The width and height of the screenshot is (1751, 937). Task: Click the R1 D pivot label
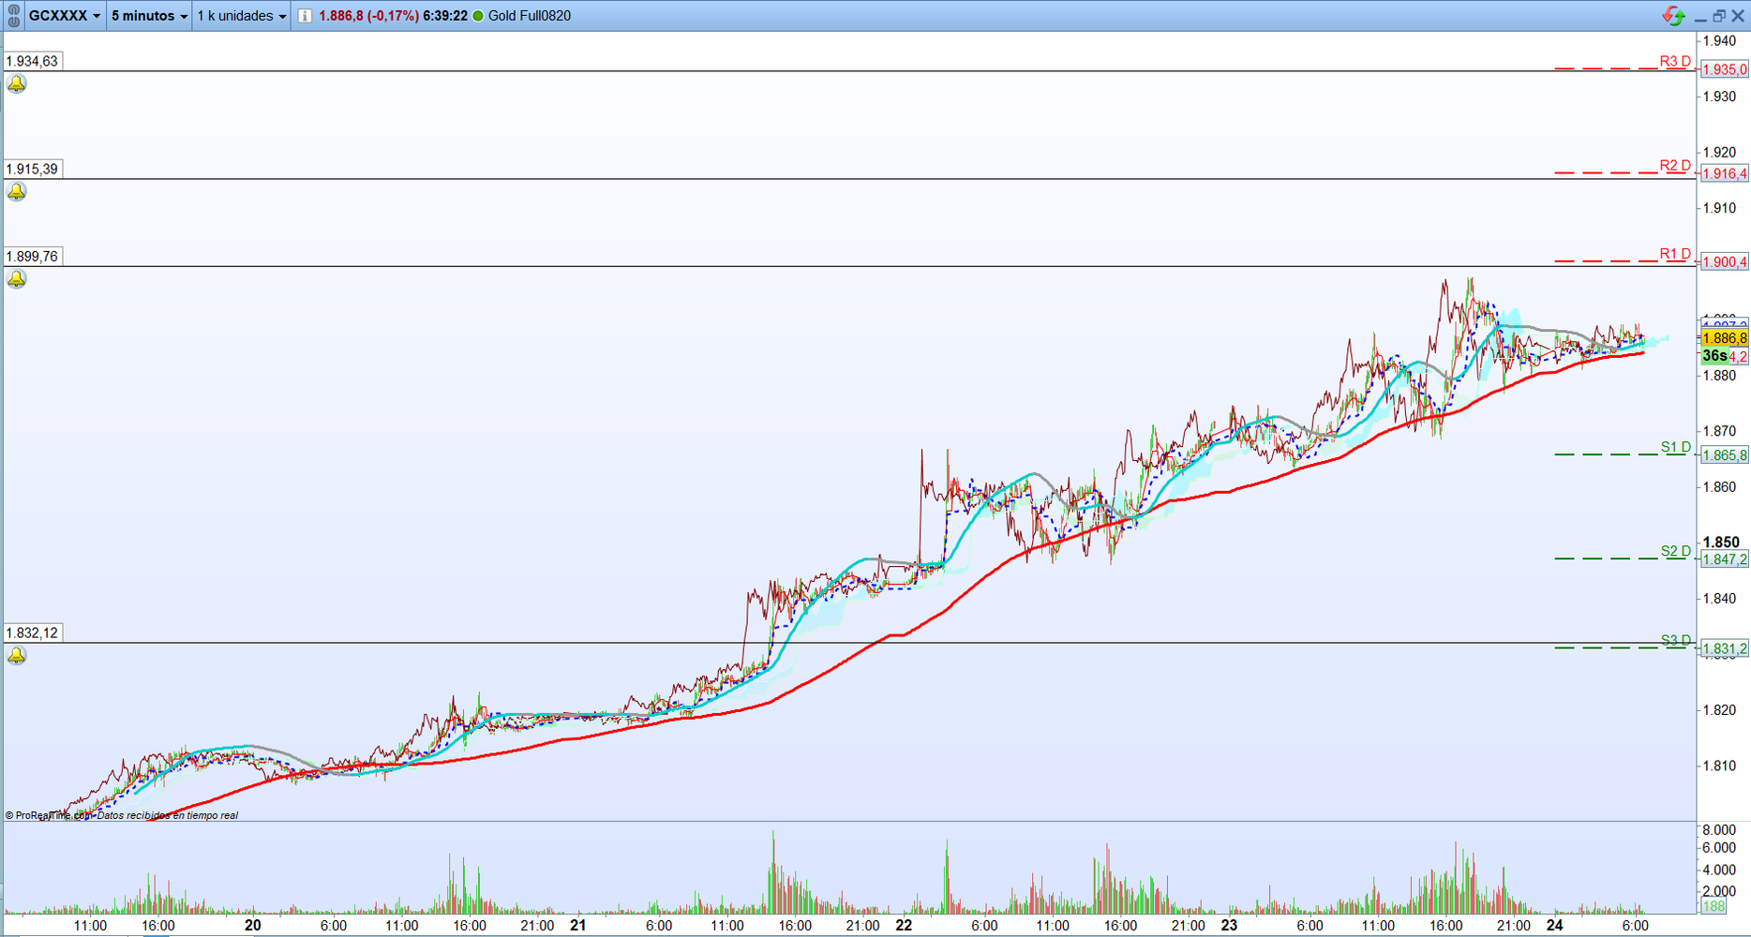1675,254
